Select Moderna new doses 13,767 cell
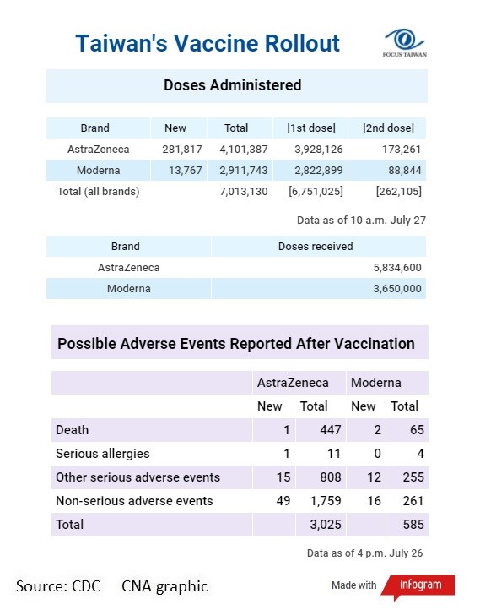Screen dimensions: 480x610 tap(186, 170)
